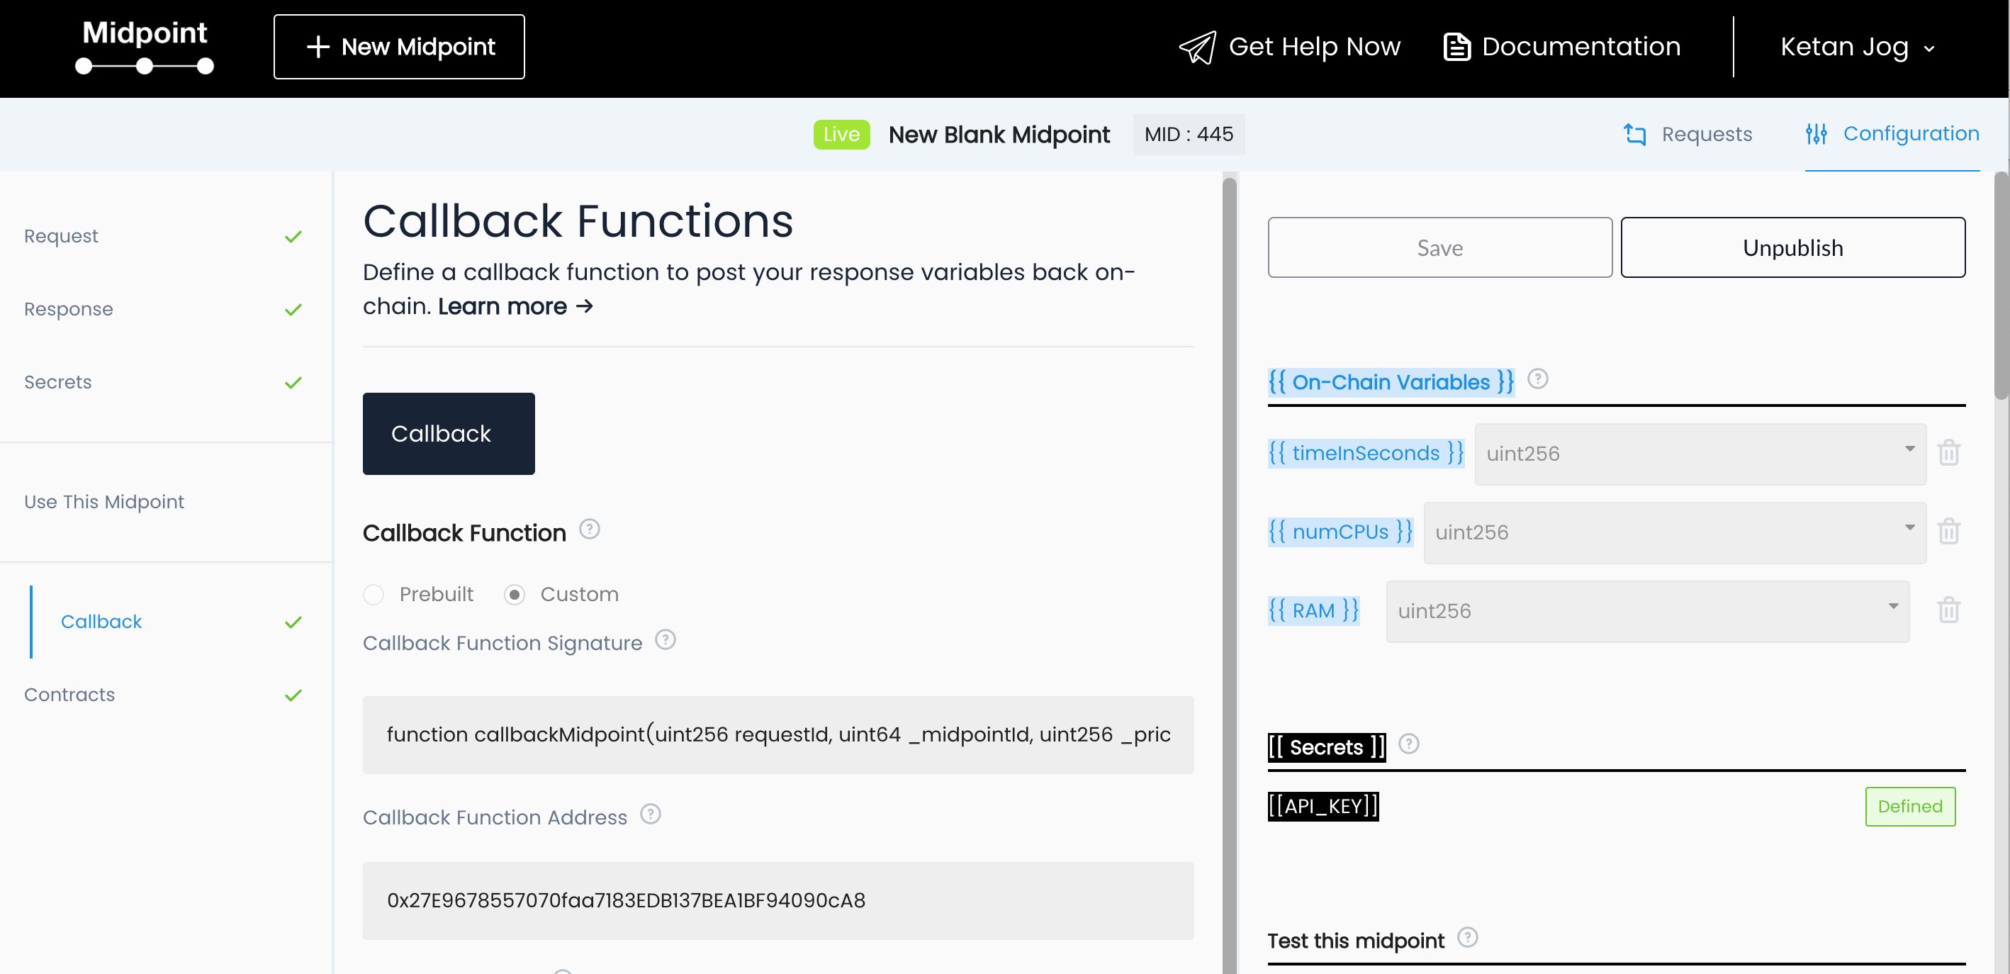Delete the timeInSeconds variable
Viewport: 2010px width, 974px height.
[x=1948, y=453]
